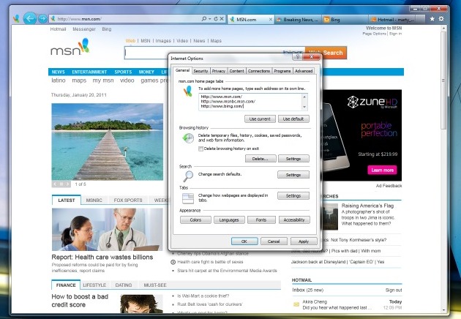The width and height of the screenshot is (461, 319).
Task: Switch to the Security tab
Action: coord(200,71)
